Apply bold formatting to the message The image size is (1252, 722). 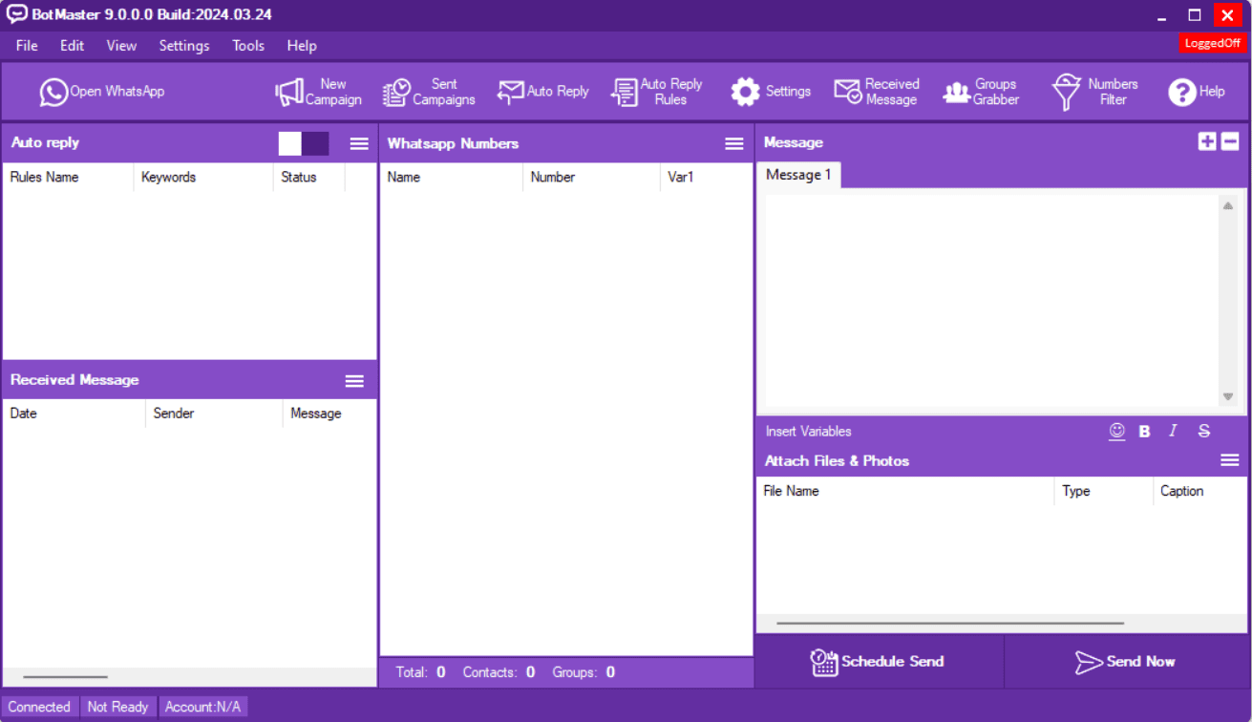(x=1144, y=431)
